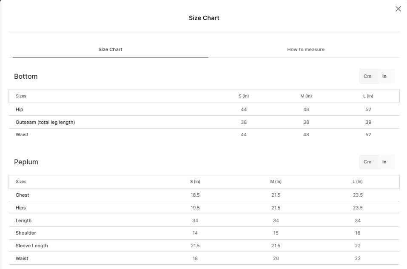Click the L (In) header in Peplum table

click(358, 181)
